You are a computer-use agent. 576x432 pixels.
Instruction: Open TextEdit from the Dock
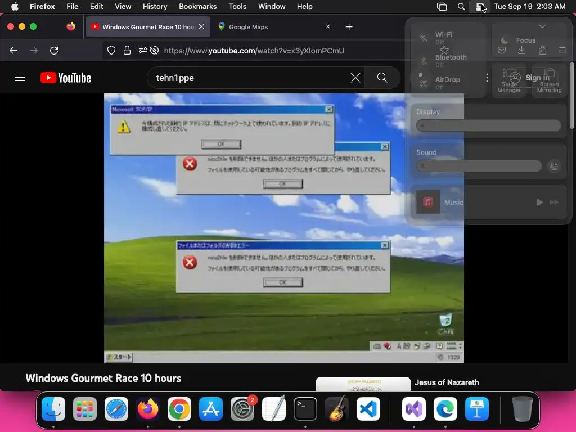point(274,409)
